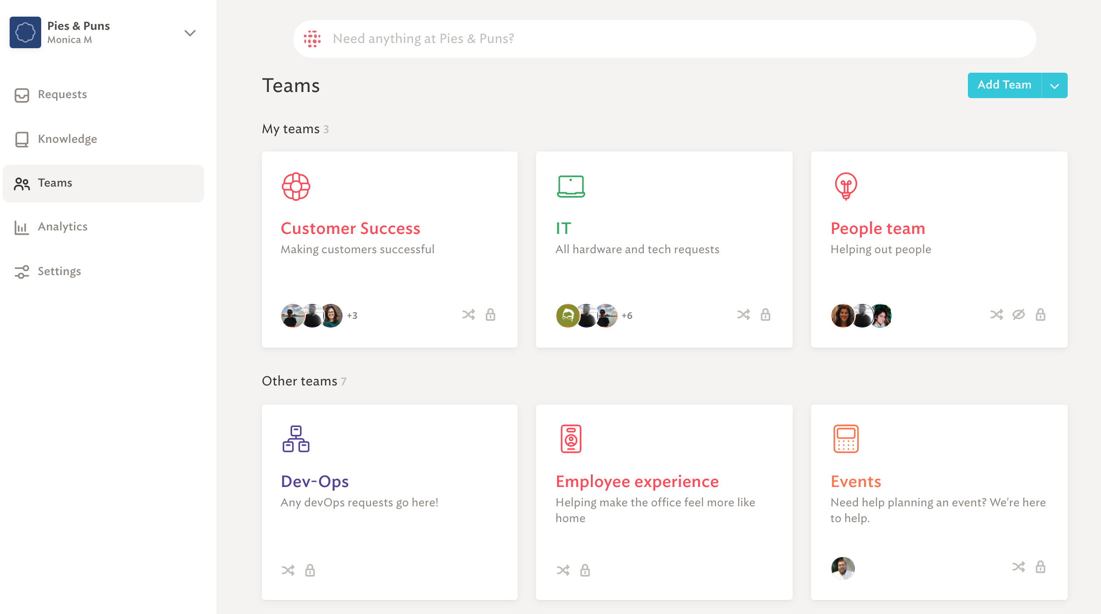
Task: Click the Pies & Puns workspace logo
Action: tap(25, 32)
